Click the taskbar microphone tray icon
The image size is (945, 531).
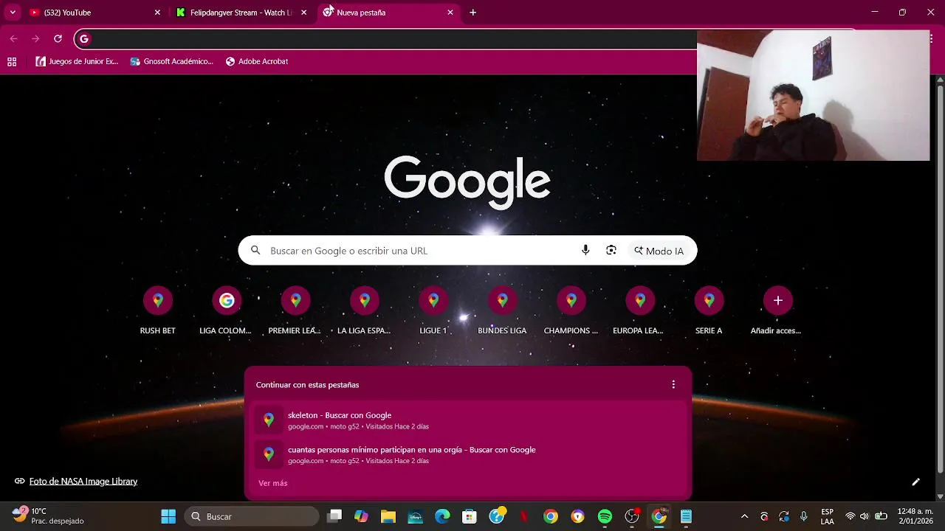tap(804, 516)
